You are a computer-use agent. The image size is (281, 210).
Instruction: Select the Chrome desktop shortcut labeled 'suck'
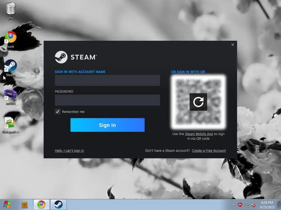pyautogui.click(x=11, y=39)
